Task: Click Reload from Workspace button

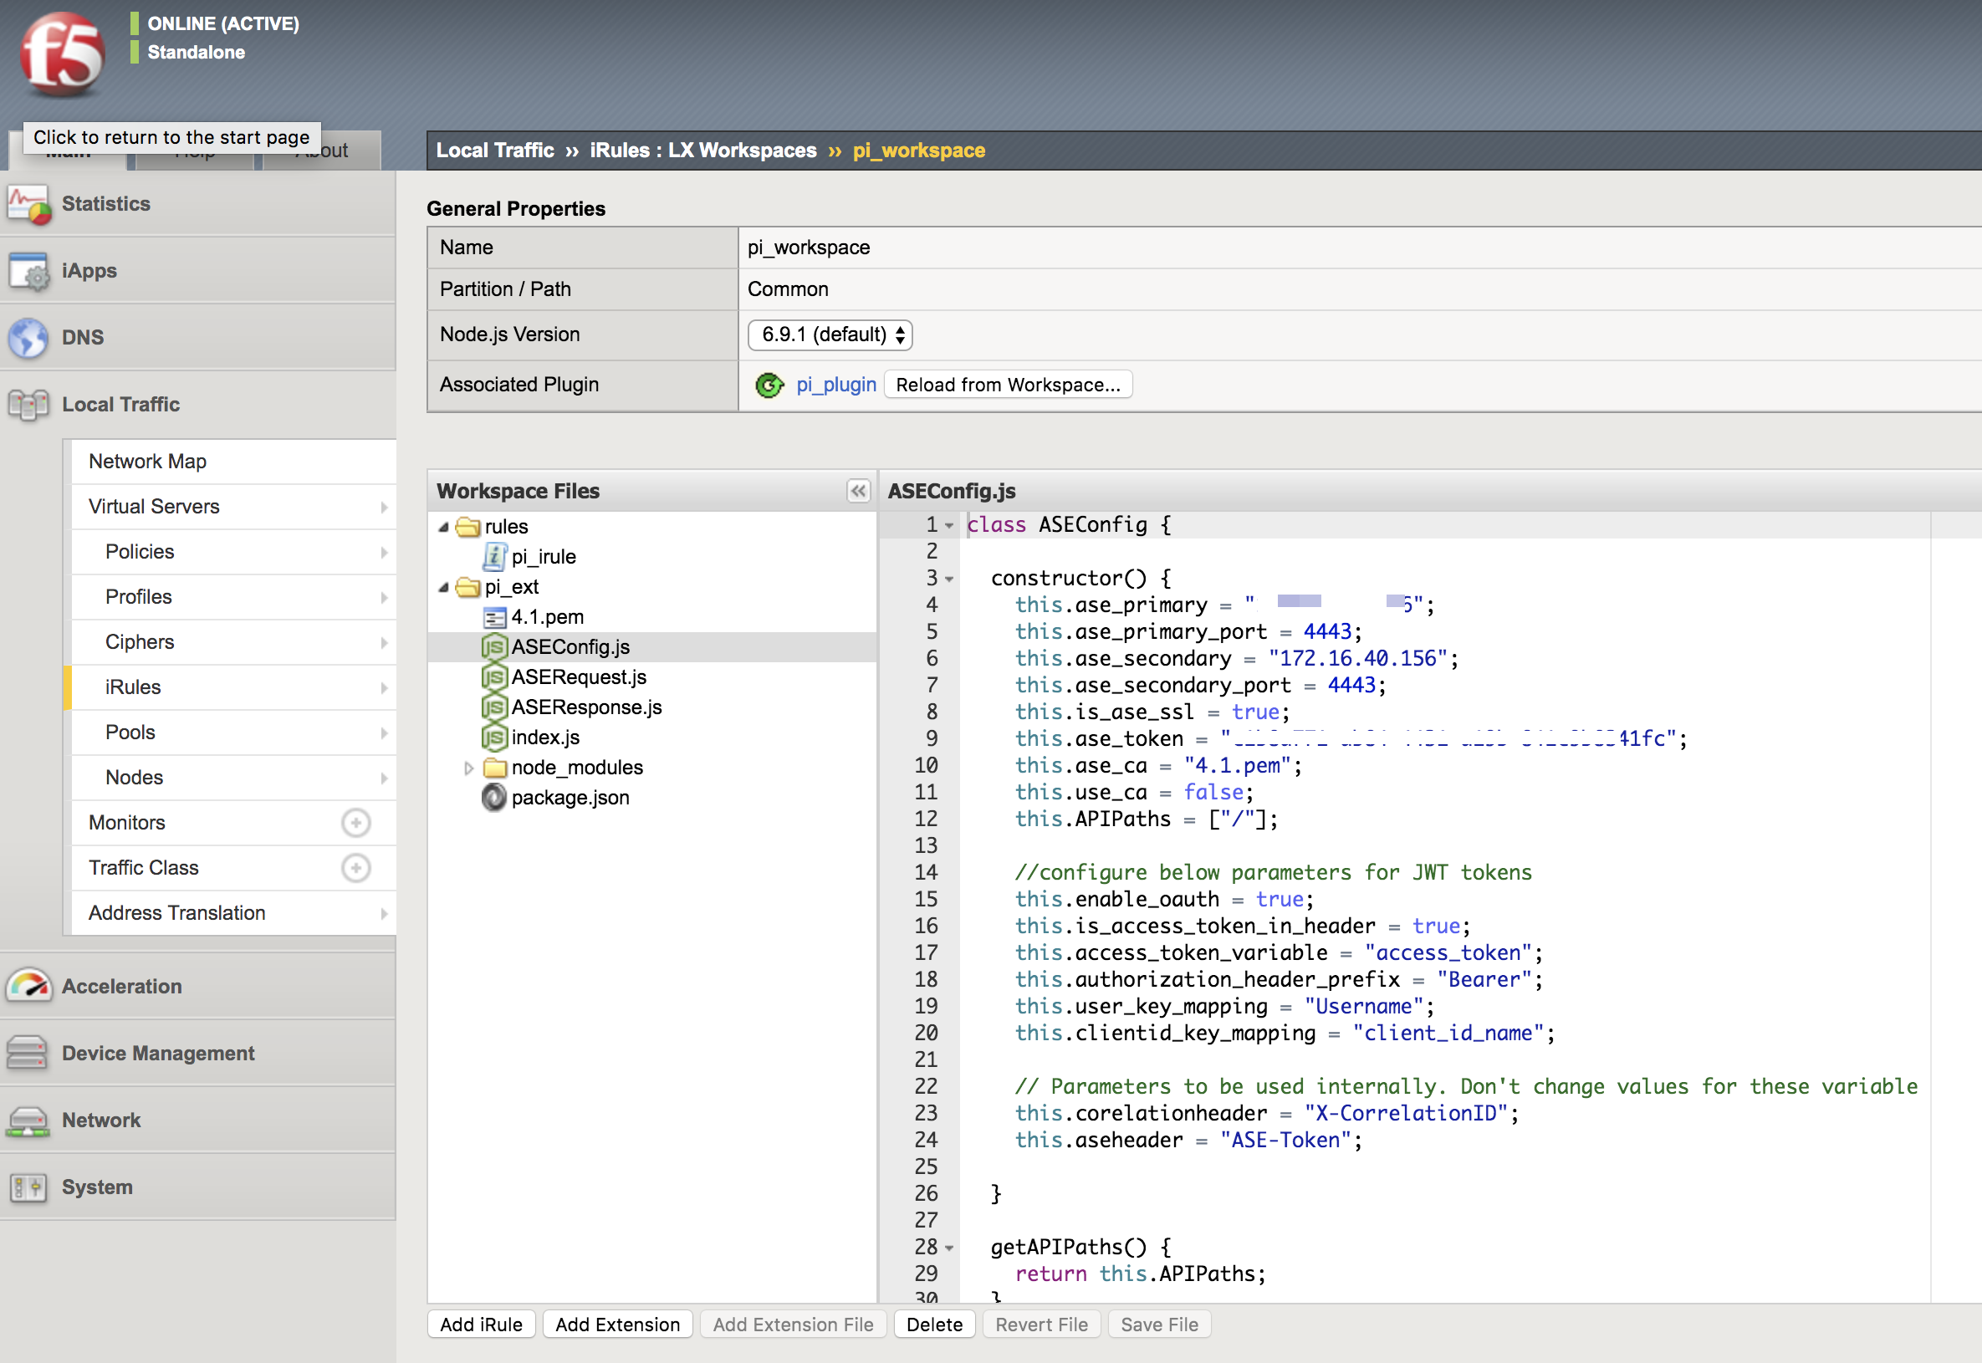Action: pos(1008,385)
